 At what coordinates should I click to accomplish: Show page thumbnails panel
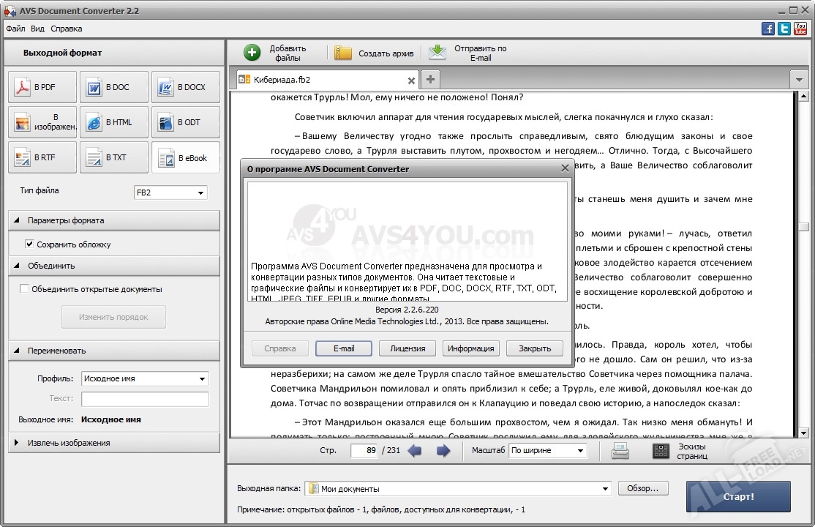point(661,451)
